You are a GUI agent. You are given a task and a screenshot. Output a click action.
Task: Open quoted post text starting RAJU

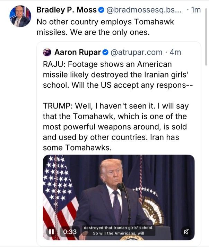(118, 75)
